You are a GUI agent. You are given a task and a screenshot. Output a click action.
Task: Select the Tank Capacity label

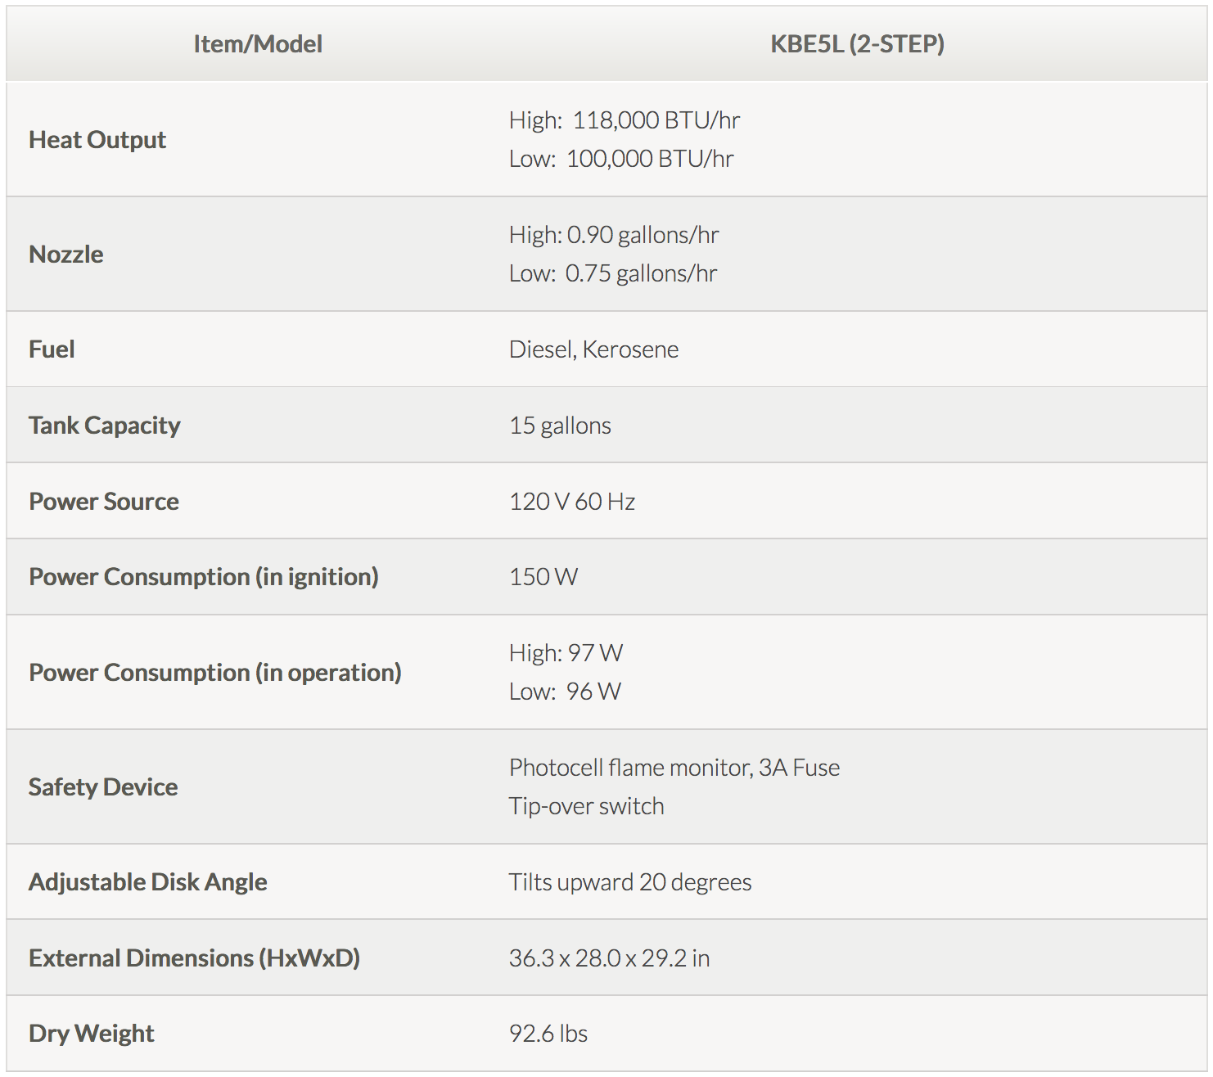coord(105,426)
